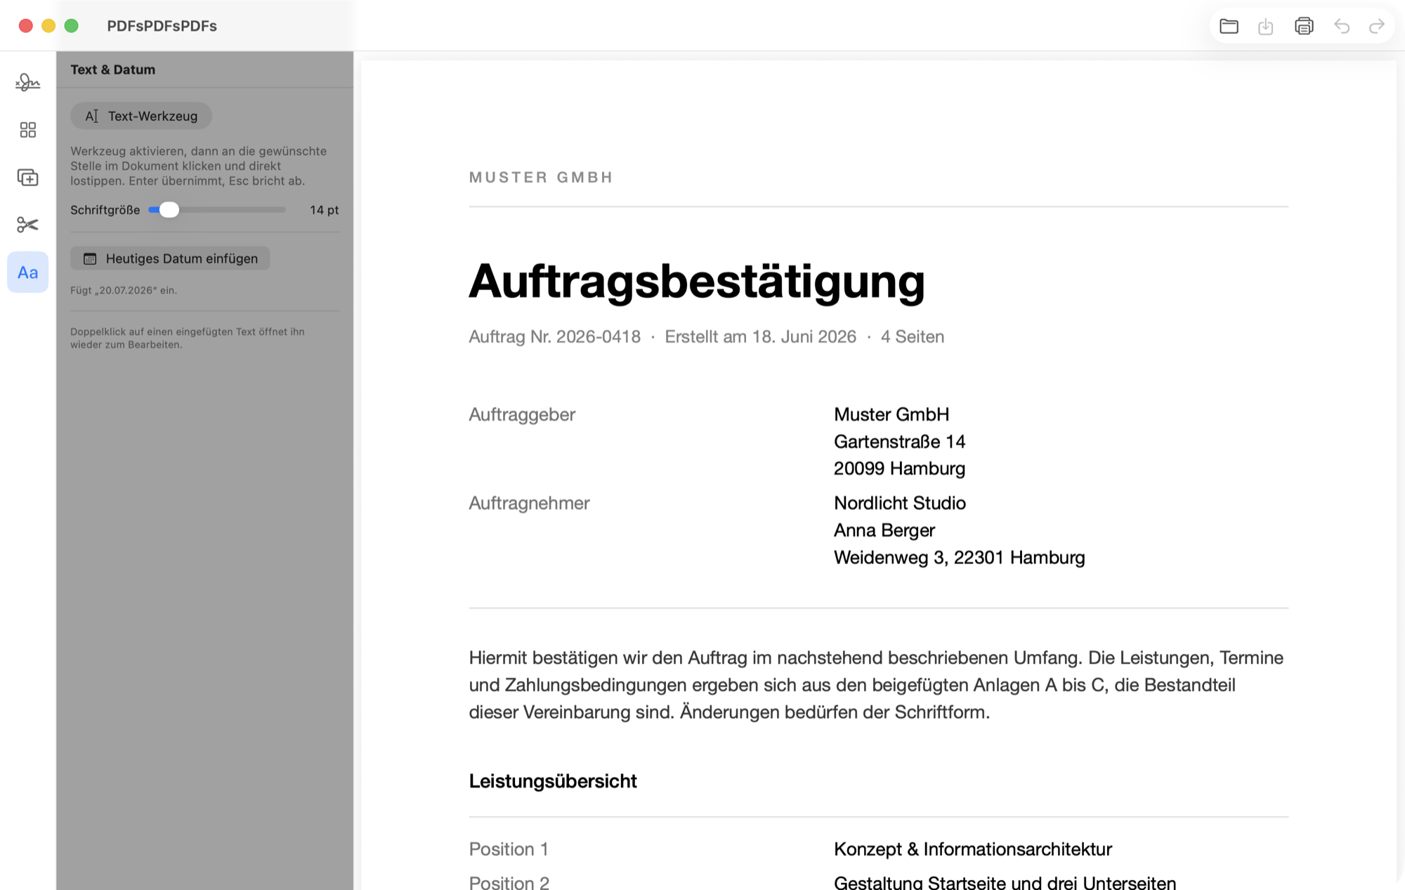Save the document with download icon
Image resolution: width=1405 pixels, height=890 pixels.
[x=1266, y=26]
